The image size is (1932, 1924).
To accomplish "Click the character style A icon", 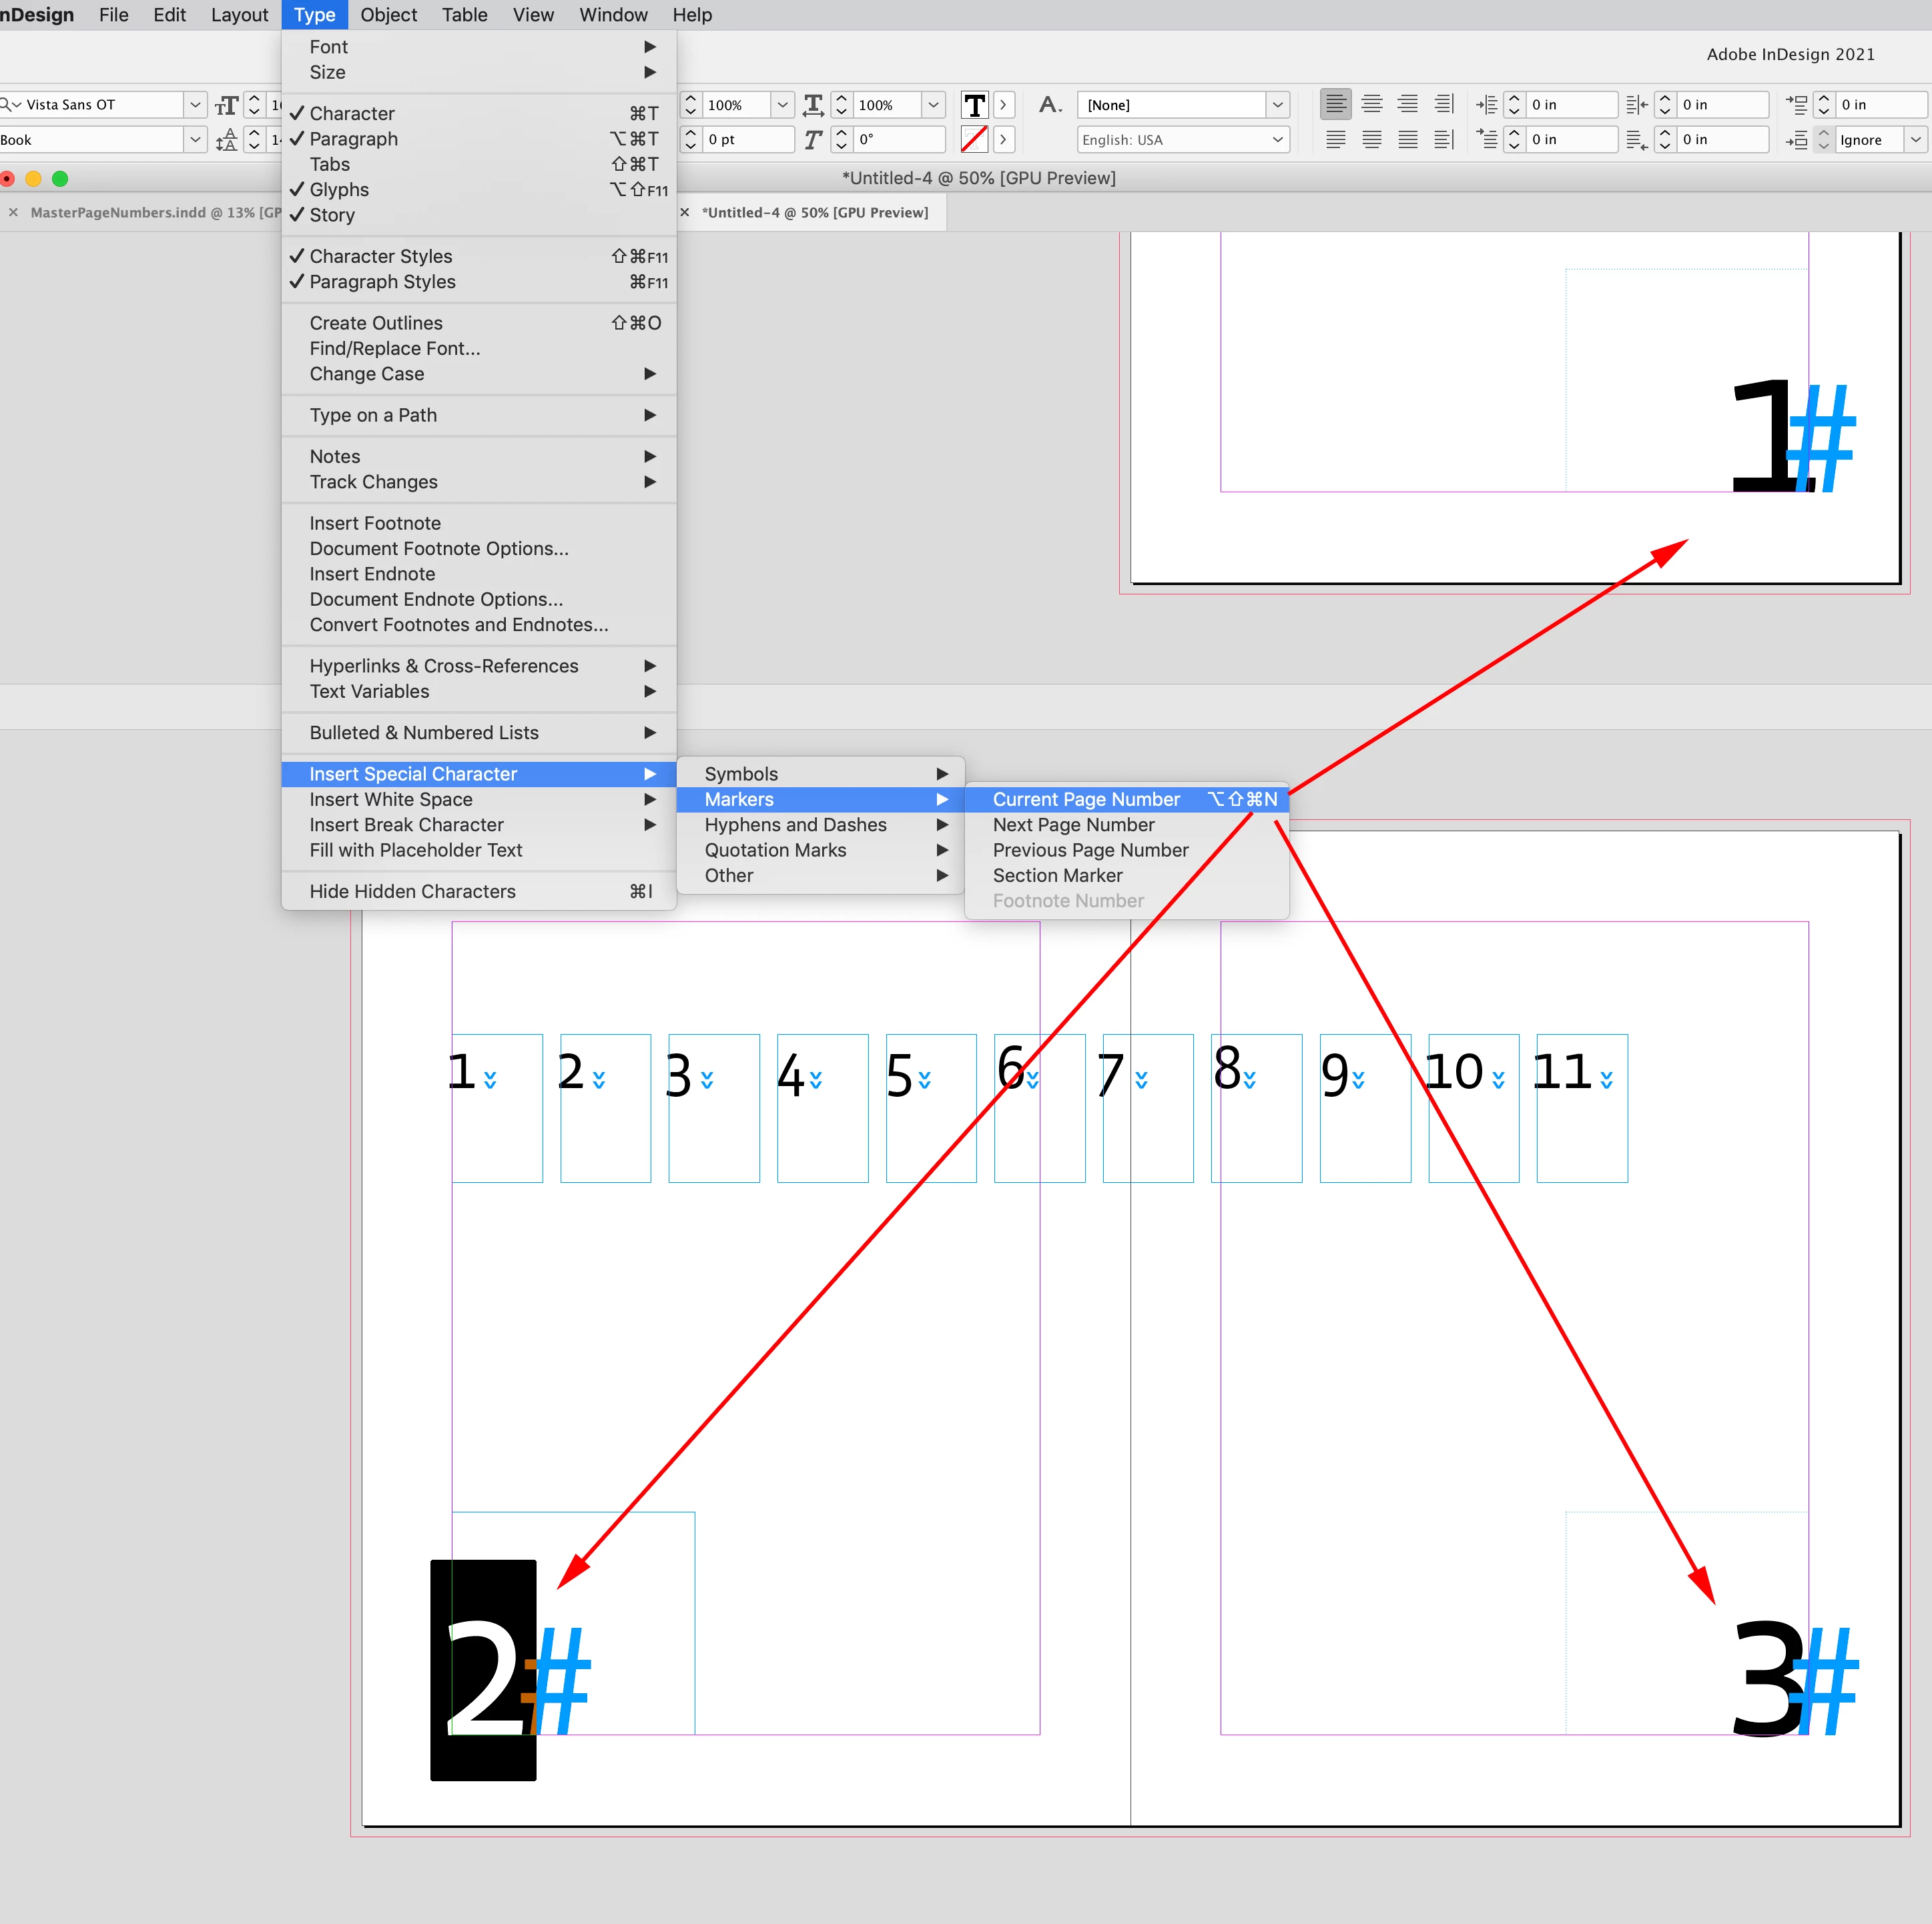I will pyautogui.click(x=1049, y=105).
